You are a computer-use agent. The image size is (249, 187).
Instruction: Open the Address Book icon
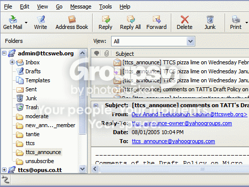coord(72,19)
